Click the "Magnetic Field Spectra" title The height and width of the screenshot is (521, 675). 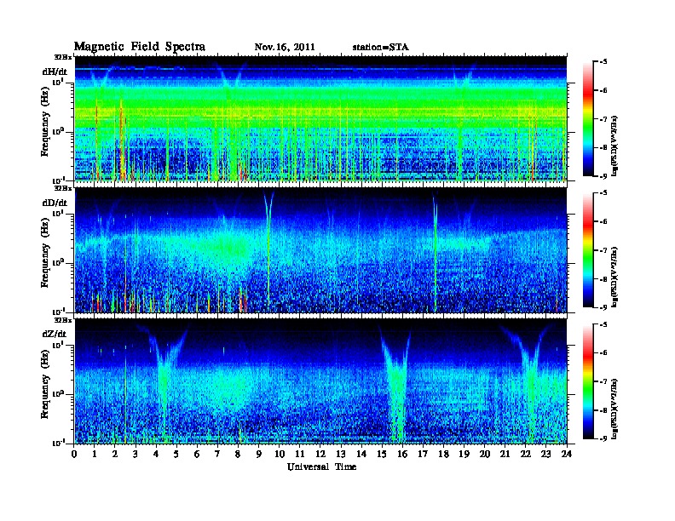click(x=140, y=47)
